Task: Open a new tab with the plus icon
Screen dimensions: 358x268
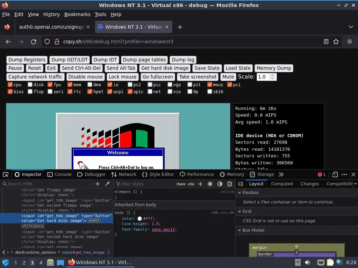Action: (180, 27)
